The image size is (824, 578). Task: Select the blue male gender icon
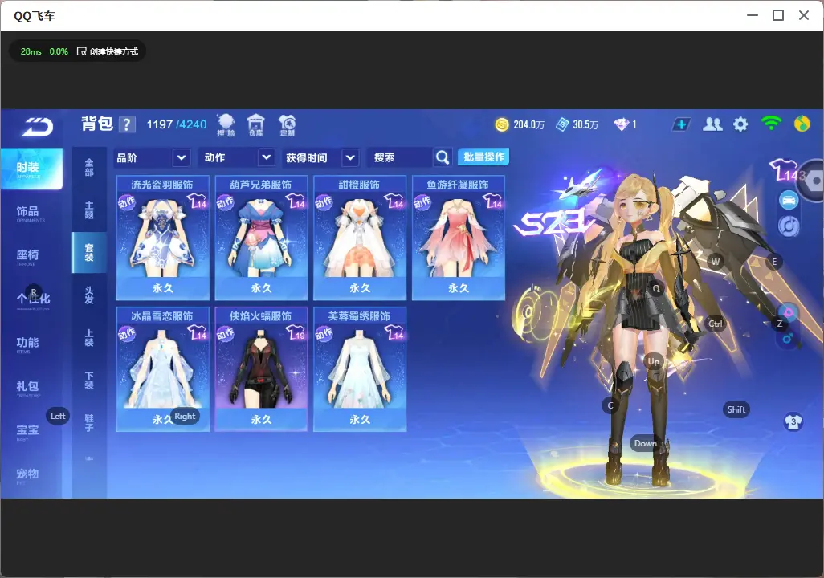(x=788, y=339)
